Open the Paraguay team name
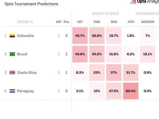 (26, 91)
